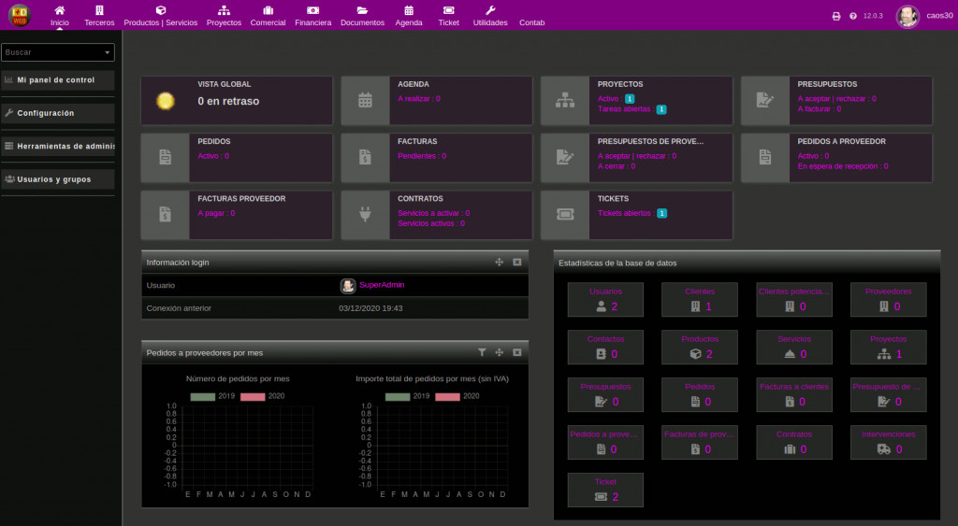Select Configuración in the left sidebar
The width and height of the screenshot is (958, 526).
(x=45, y=113)
